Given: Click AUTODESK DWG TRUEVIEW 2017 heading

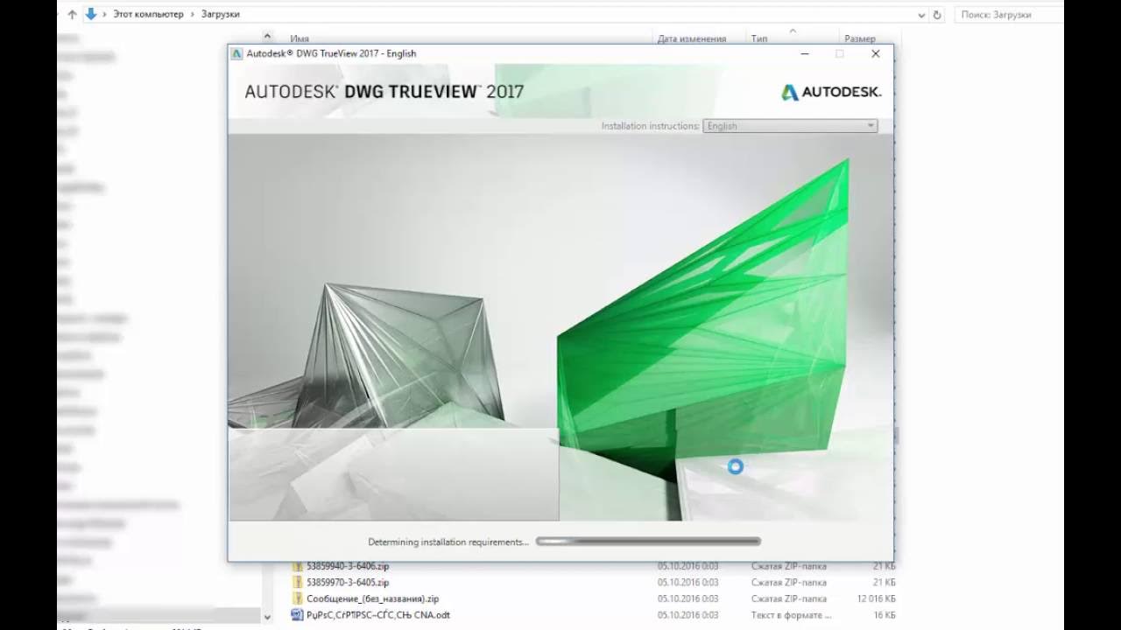Looking at the screenshot, I should tap(384, 92).
